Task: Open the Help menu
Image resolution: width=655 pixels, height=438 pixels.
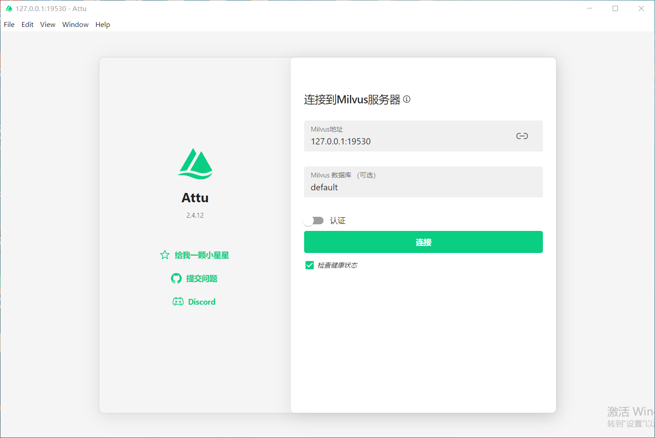Action: click(x=103, y=25)
